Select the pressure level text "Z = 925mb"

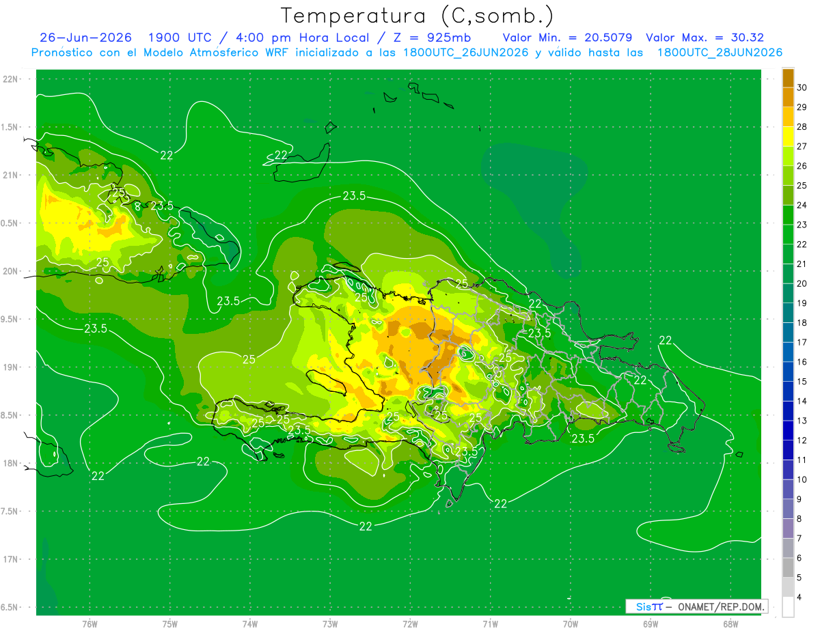tap(433, 38)
